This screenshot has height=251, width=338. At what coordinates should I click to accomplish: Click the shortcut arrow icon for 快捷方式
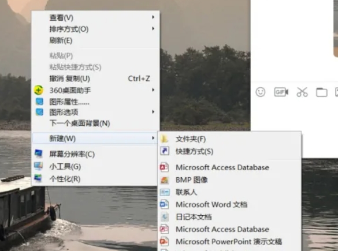(x=165, y=151)
